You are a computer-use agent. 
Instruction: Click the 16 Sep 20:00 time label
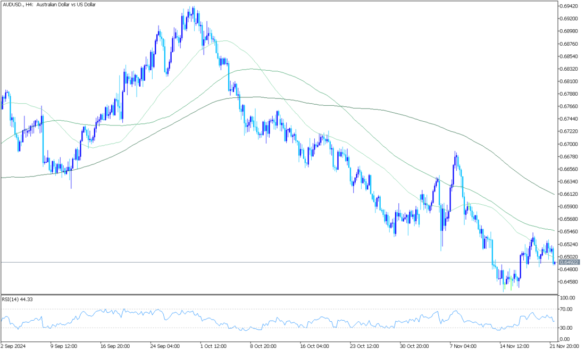(115, 346)
